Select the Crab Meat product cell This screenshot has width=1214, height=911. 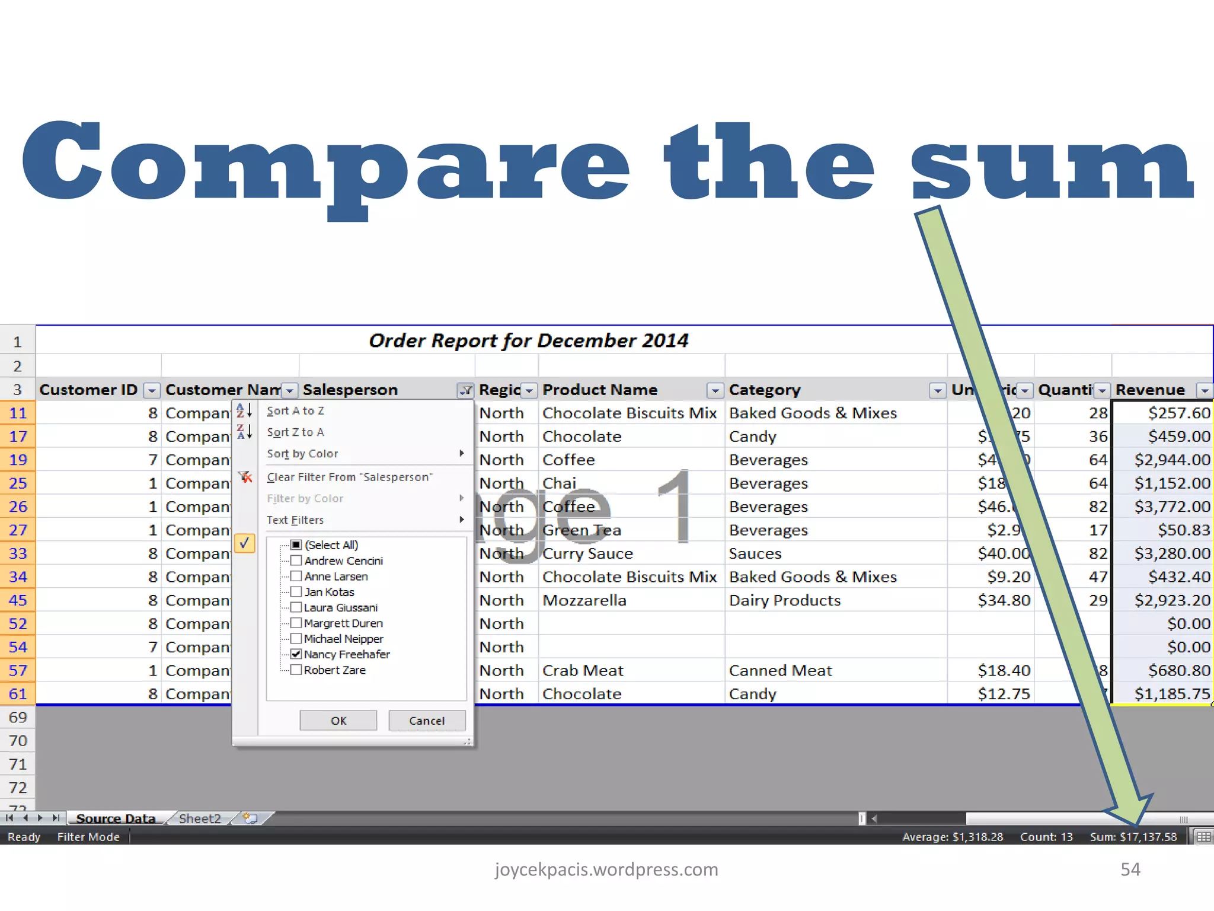pyautogui.click(x=631, y=670)
